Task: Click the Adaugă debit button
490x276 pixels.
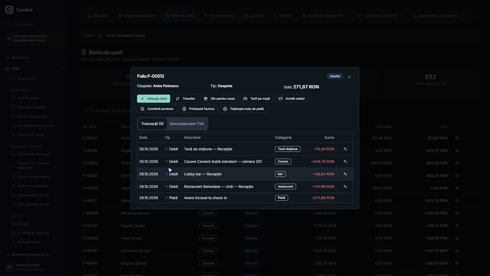Action: [x=154, y=99]
